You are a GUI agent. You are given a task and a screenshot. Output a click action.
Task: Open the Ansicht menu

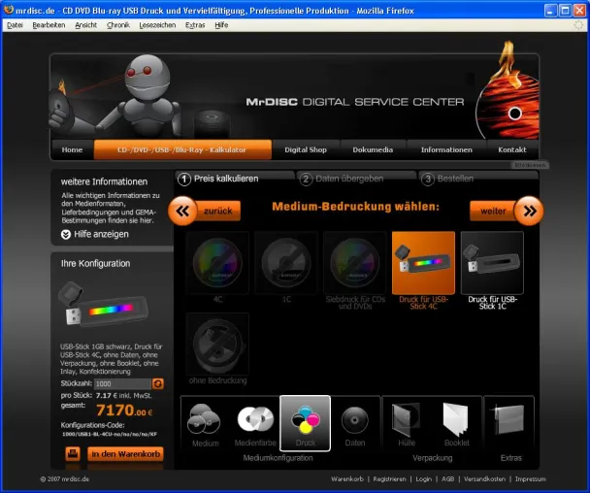click(85, 25)
